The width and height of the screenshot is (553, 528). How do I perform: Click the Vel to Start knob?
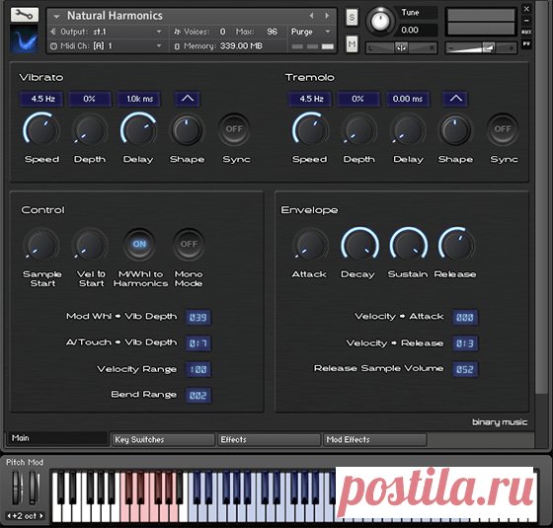90,245
